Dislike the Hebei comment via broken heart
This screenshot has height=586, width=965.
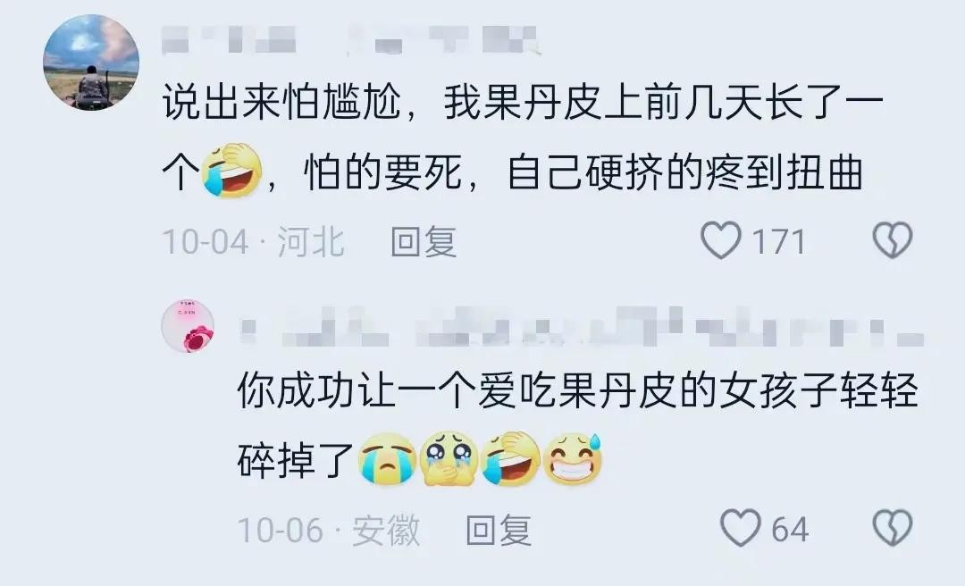893,240
